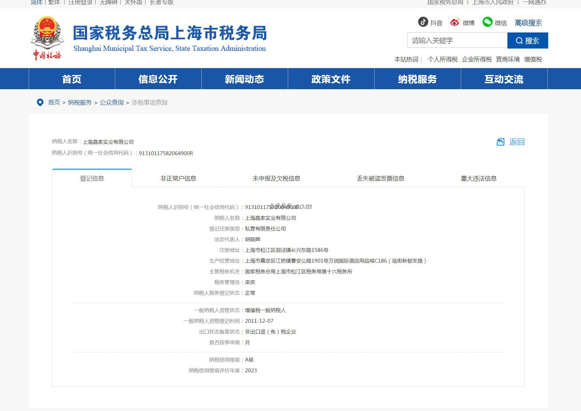Click 高级搜索 advanced search link
Viewport: 581px width, 411px height.
(528, 23)
